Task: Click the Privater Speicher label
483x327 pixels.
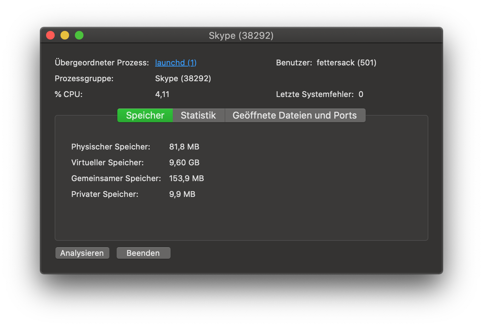Action: tap(105, 194)
